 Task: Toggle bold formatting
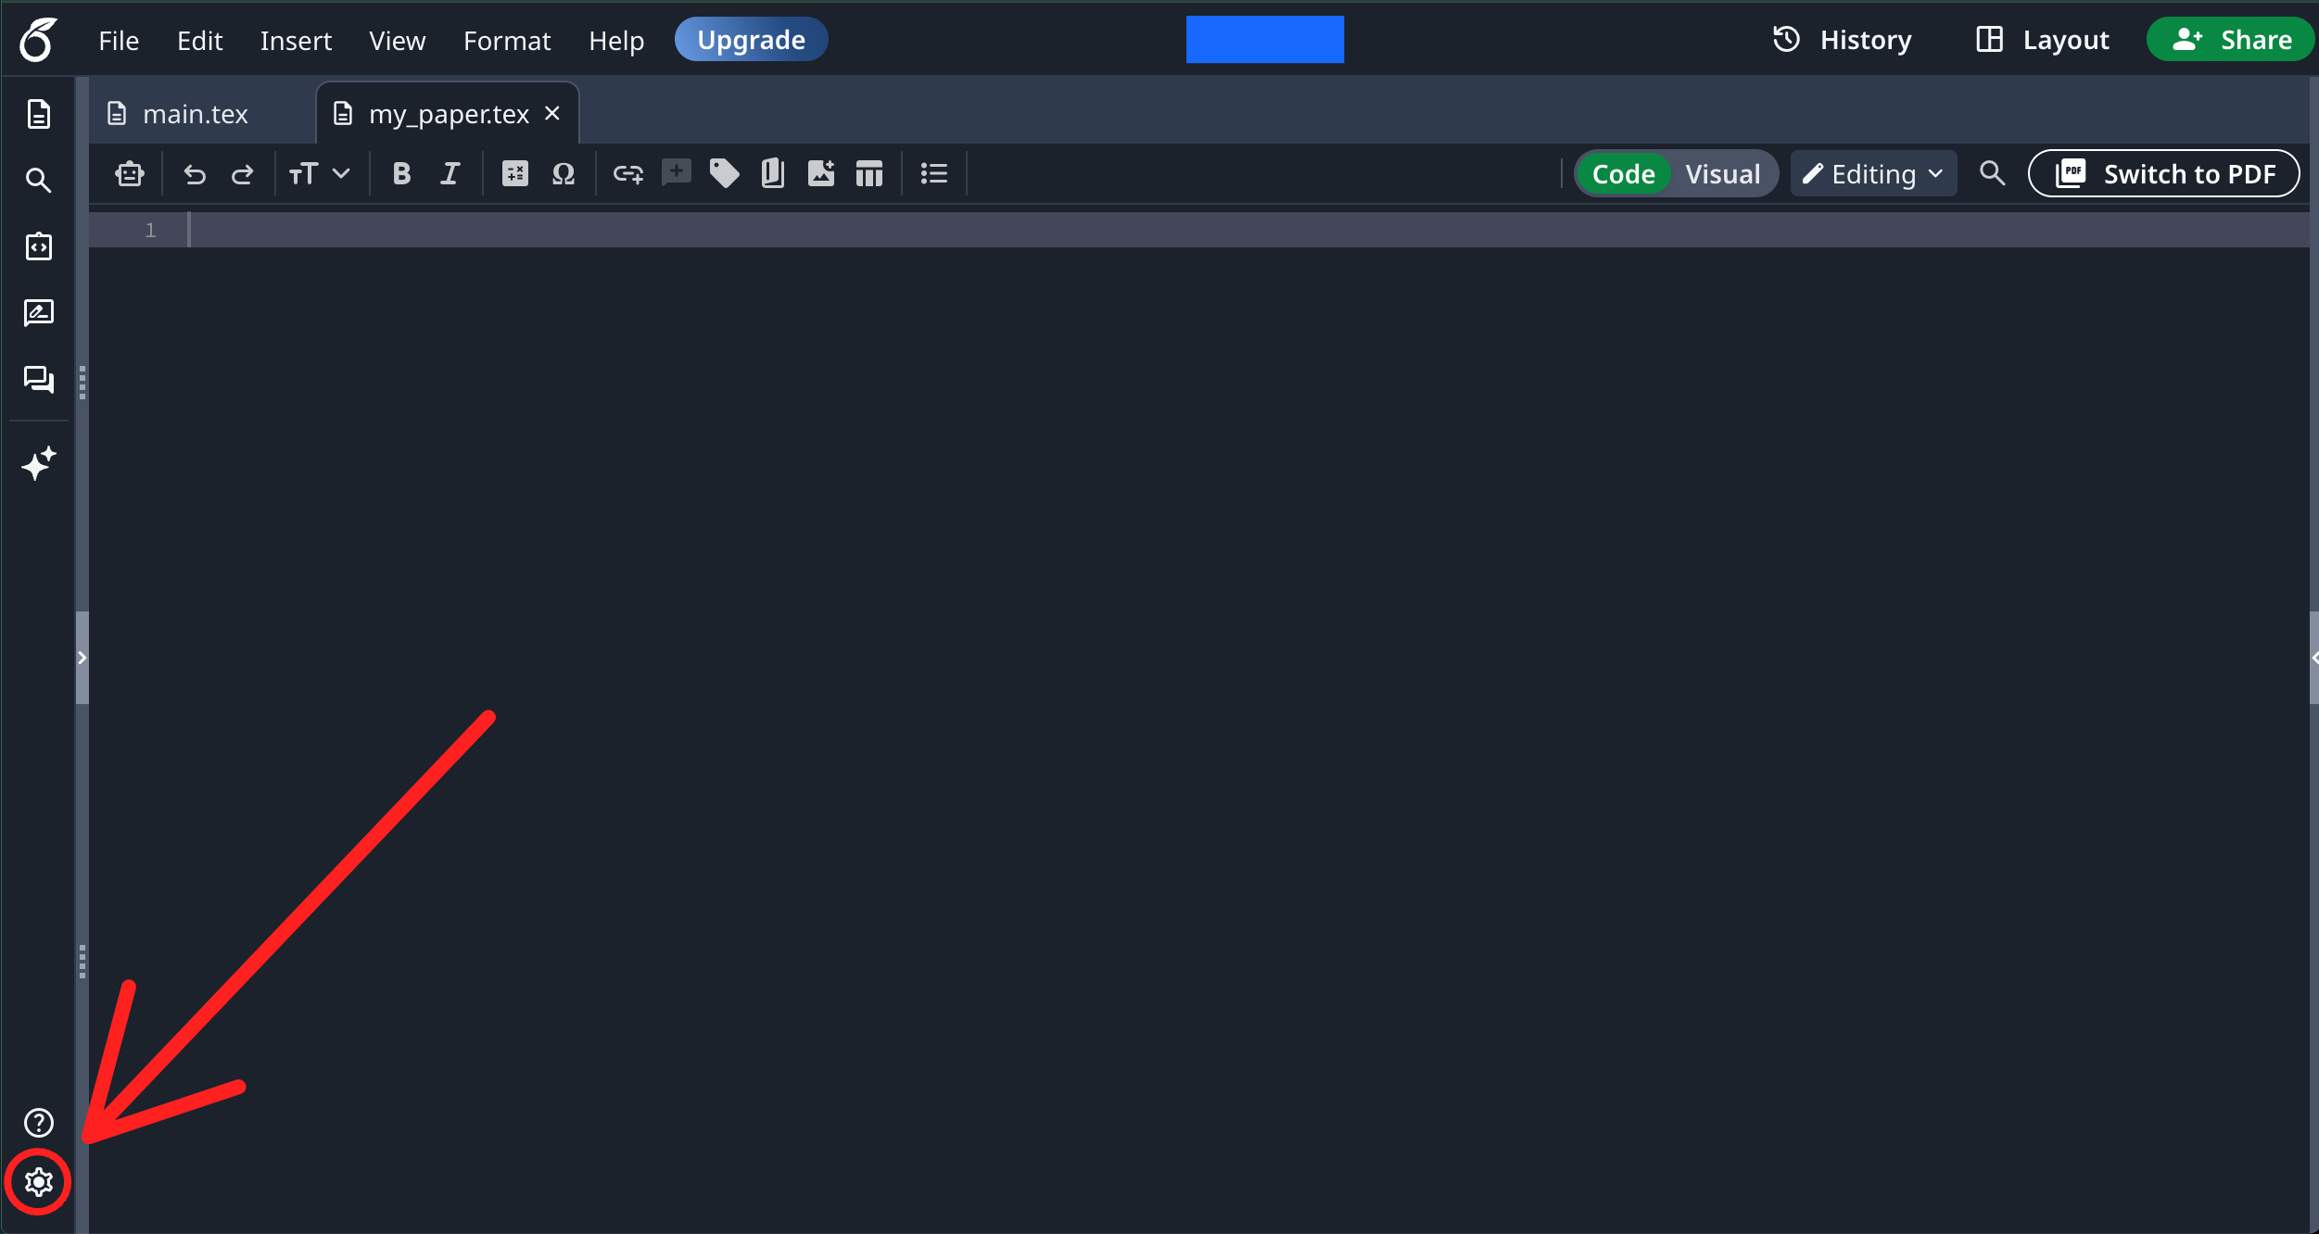[401, 174]
